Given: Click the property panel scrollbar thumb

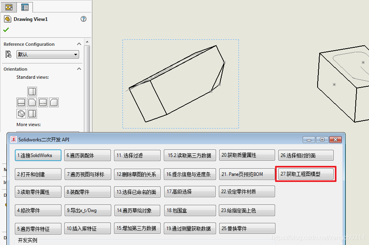Looking at the screenshot, I should [87, 88].
